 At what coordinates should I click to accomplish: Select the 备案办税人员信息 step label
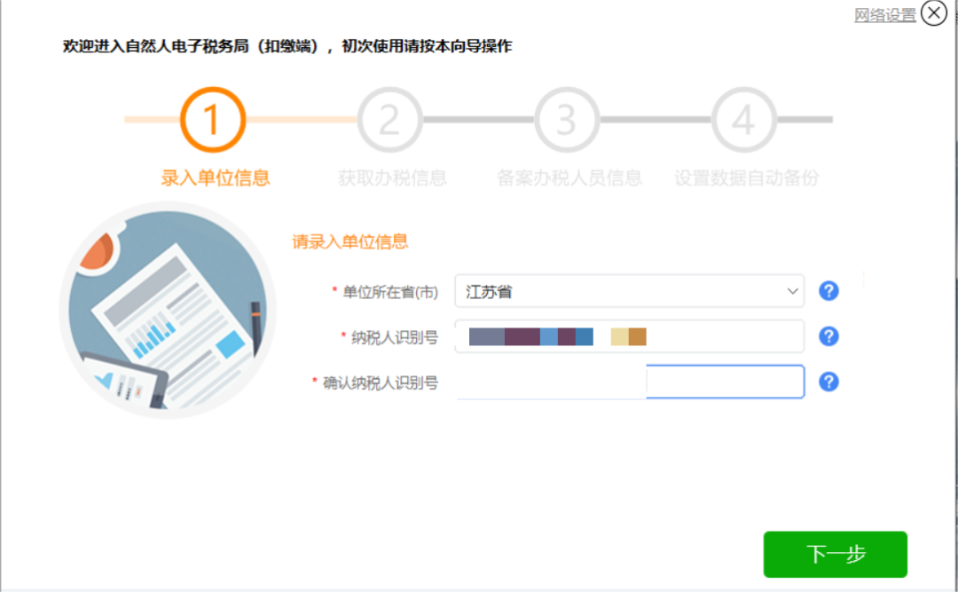(x=569, y=178)
